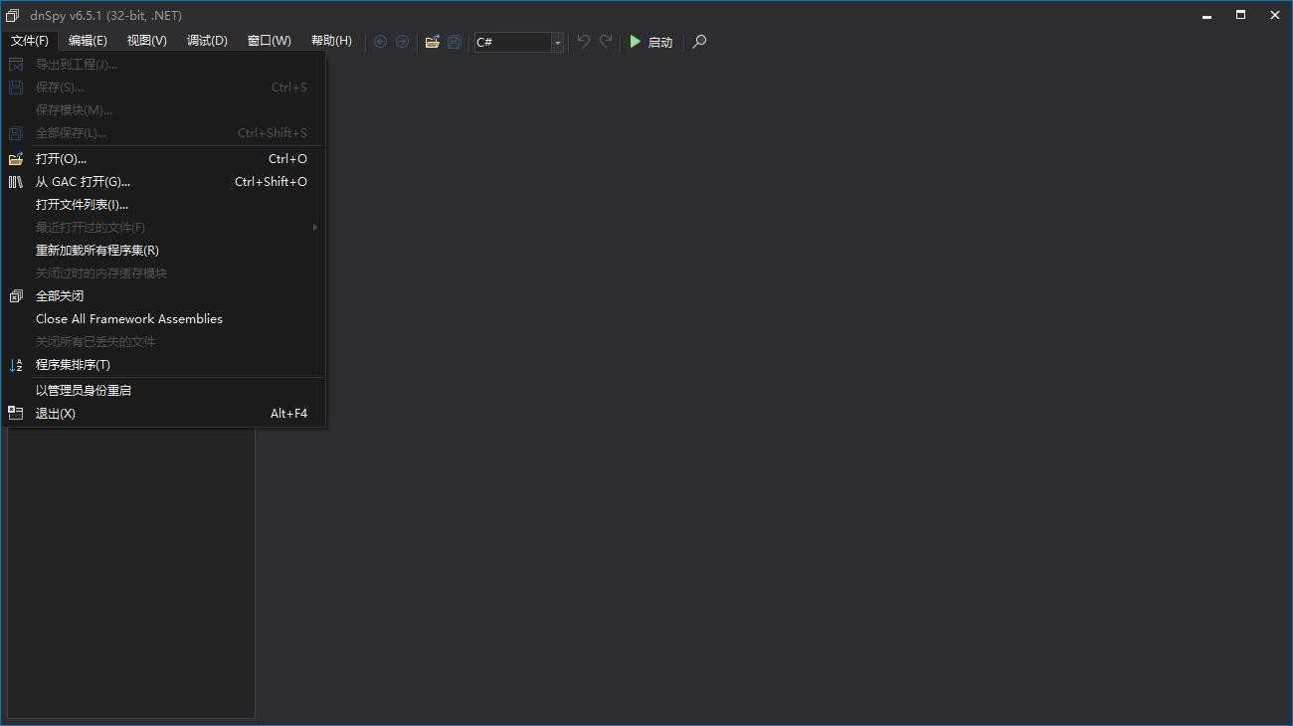Open the 调试(D) menu
Viewport: 1293px width, 726px height.
(x=207, y=41)
